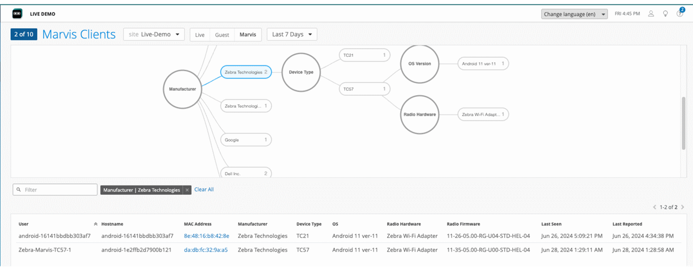Select the Radio Hardware circle node
The width and height of the screenshot is (693, 271).
[419, 114]
